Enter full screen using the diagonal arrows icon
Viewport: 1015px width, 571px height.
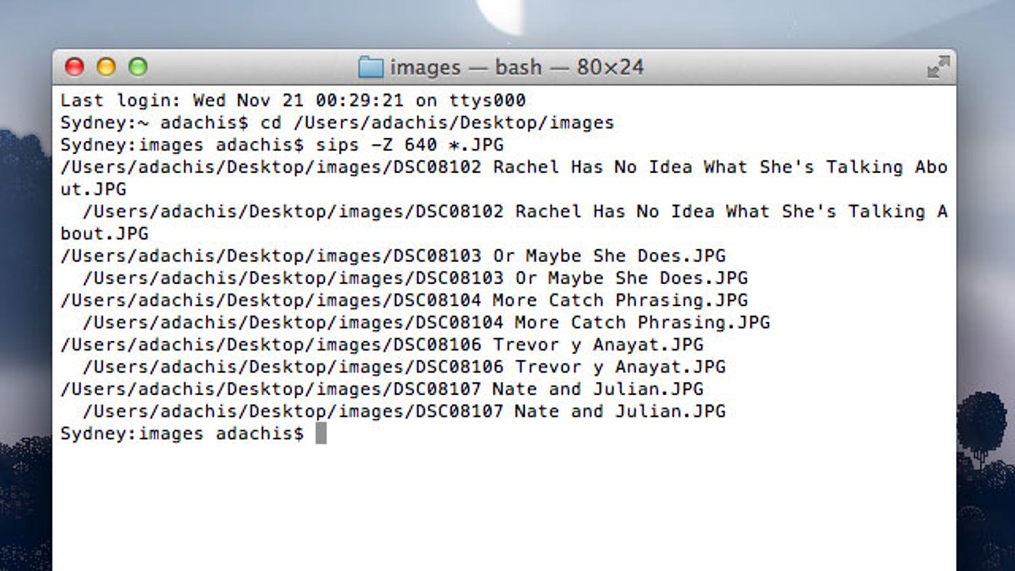coord(938,67)
